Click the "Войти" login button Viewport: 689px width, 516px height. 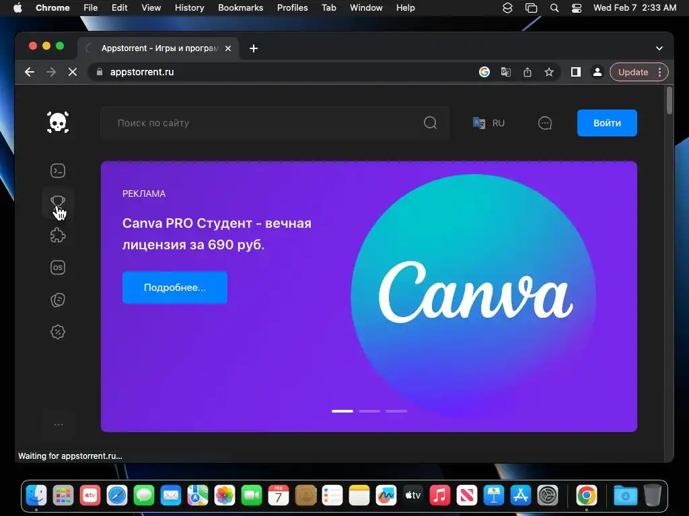pos(607,123)
